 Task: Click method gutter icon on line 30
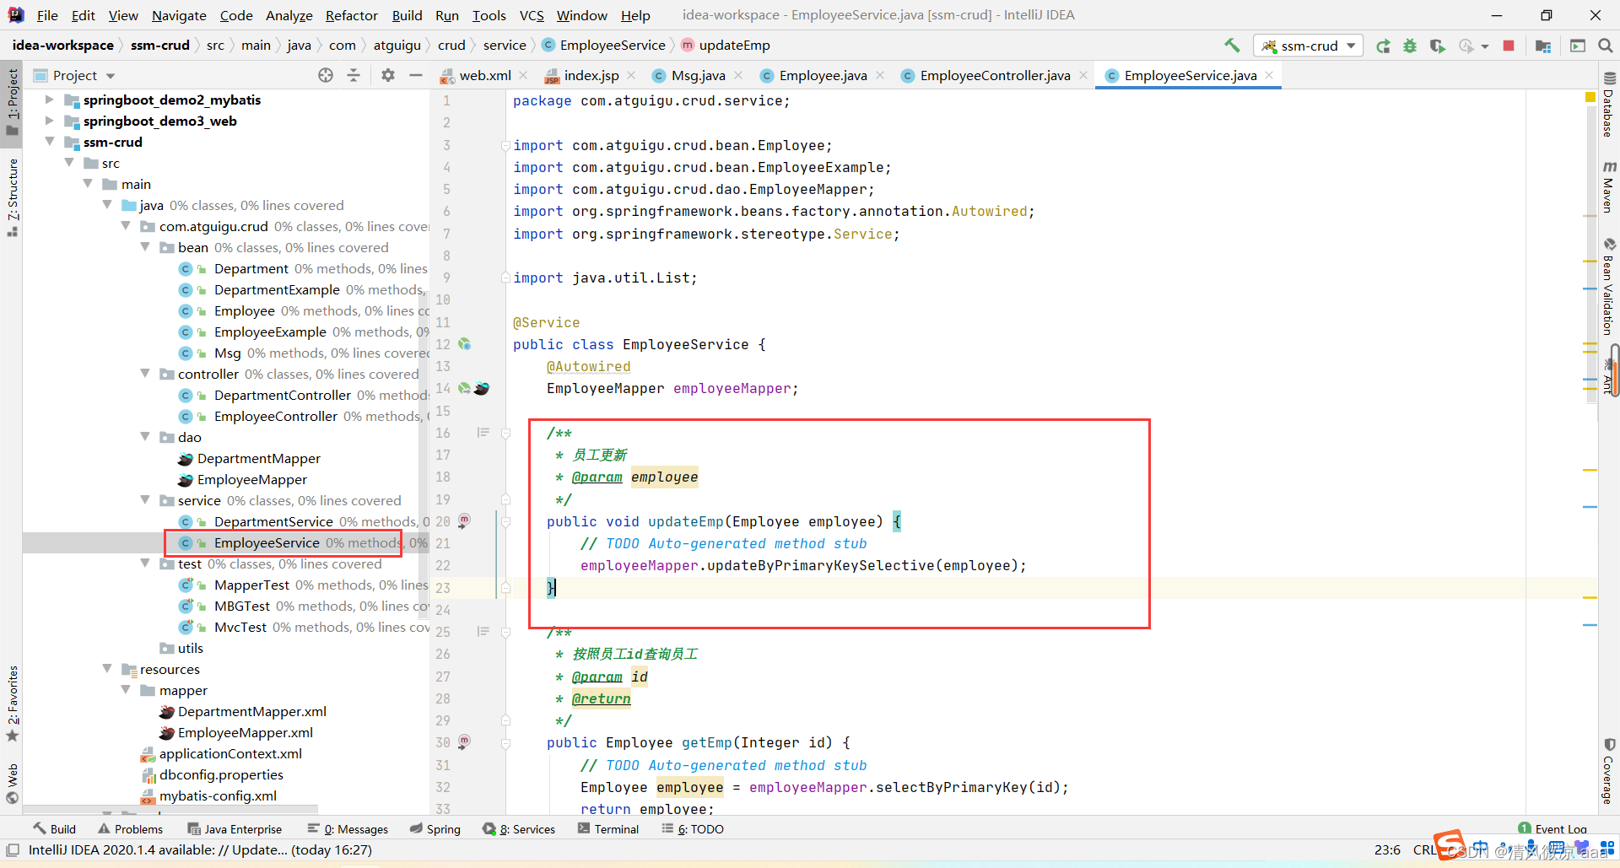[x=464, y=742]
